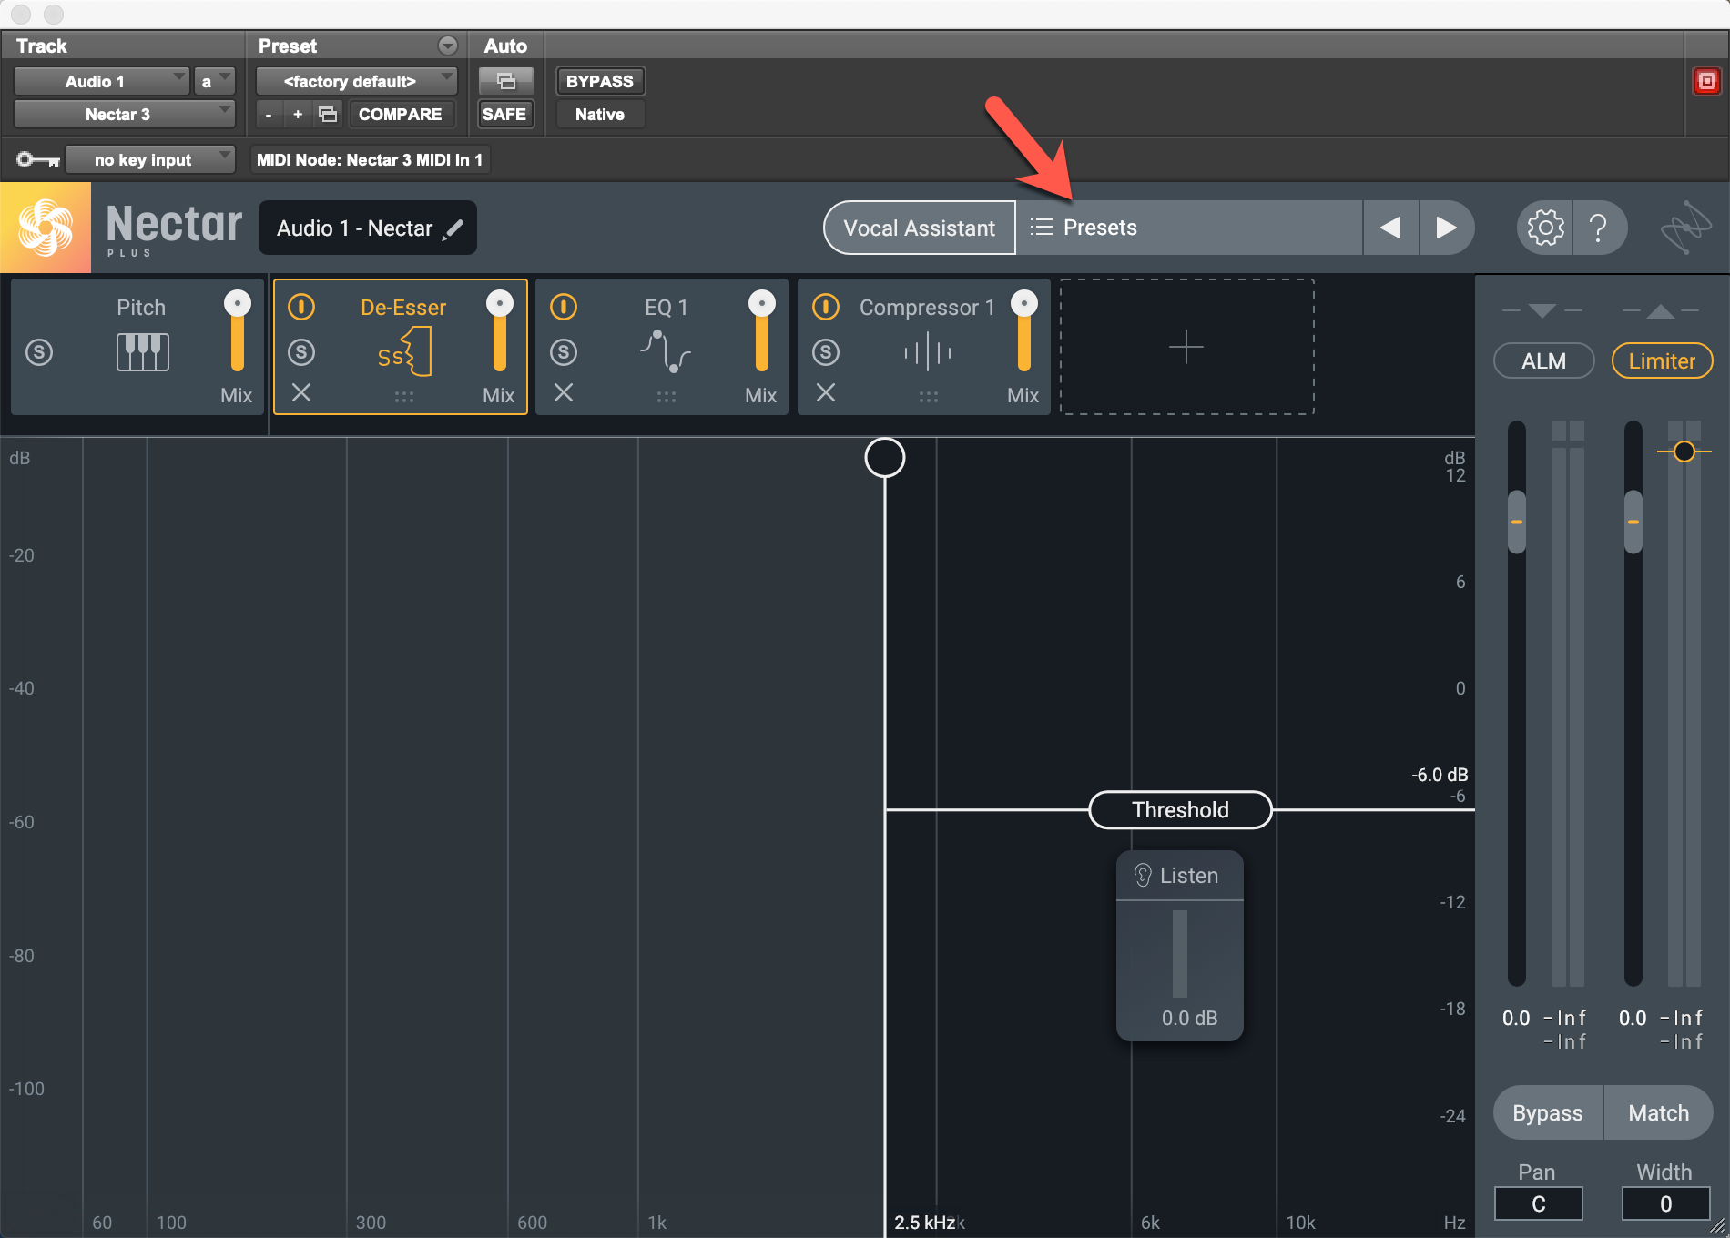Click MIDI Node: Nectar 3 MIDI In 1
The height and width of the screenshot is (1238, 1730).
point(370,159)
